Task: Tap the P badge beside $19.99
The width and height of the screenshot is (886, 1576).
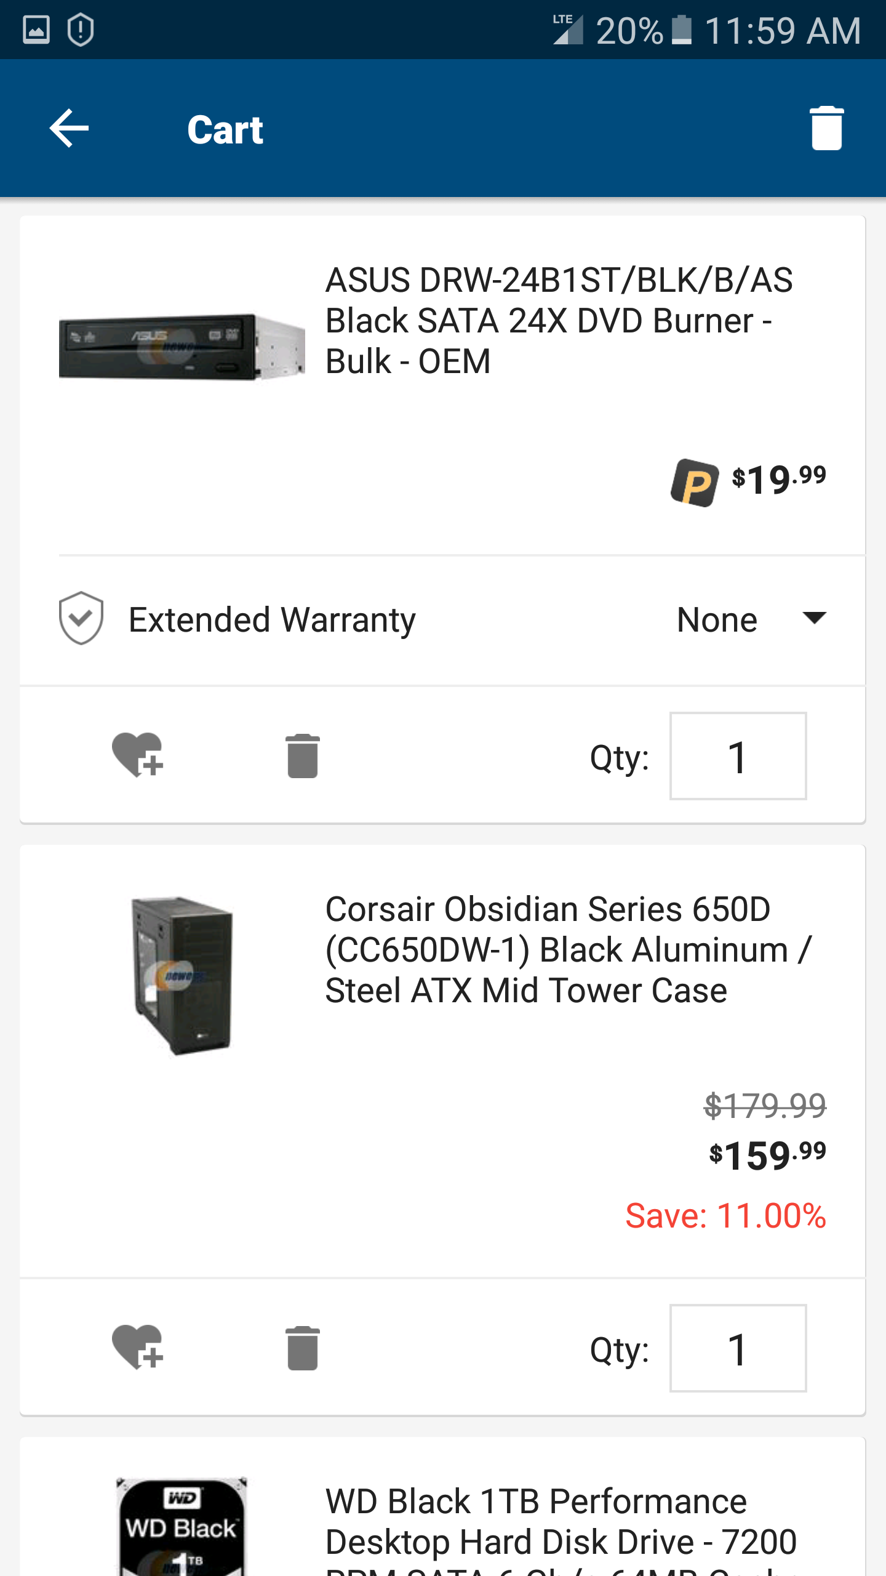Action: pos(695,483)
